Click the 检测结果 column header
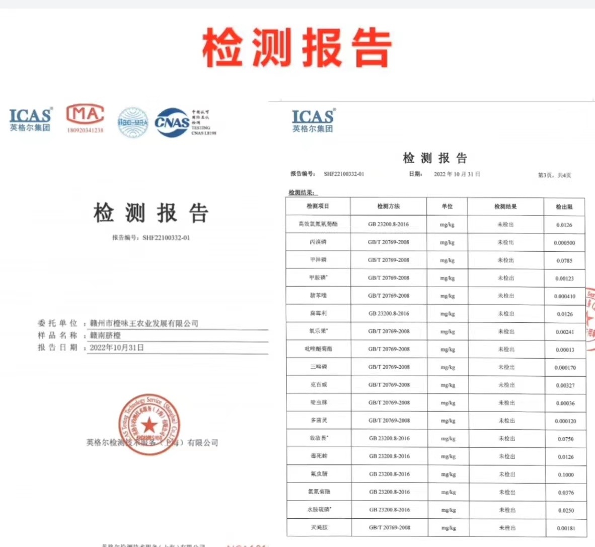 [505, 207]
